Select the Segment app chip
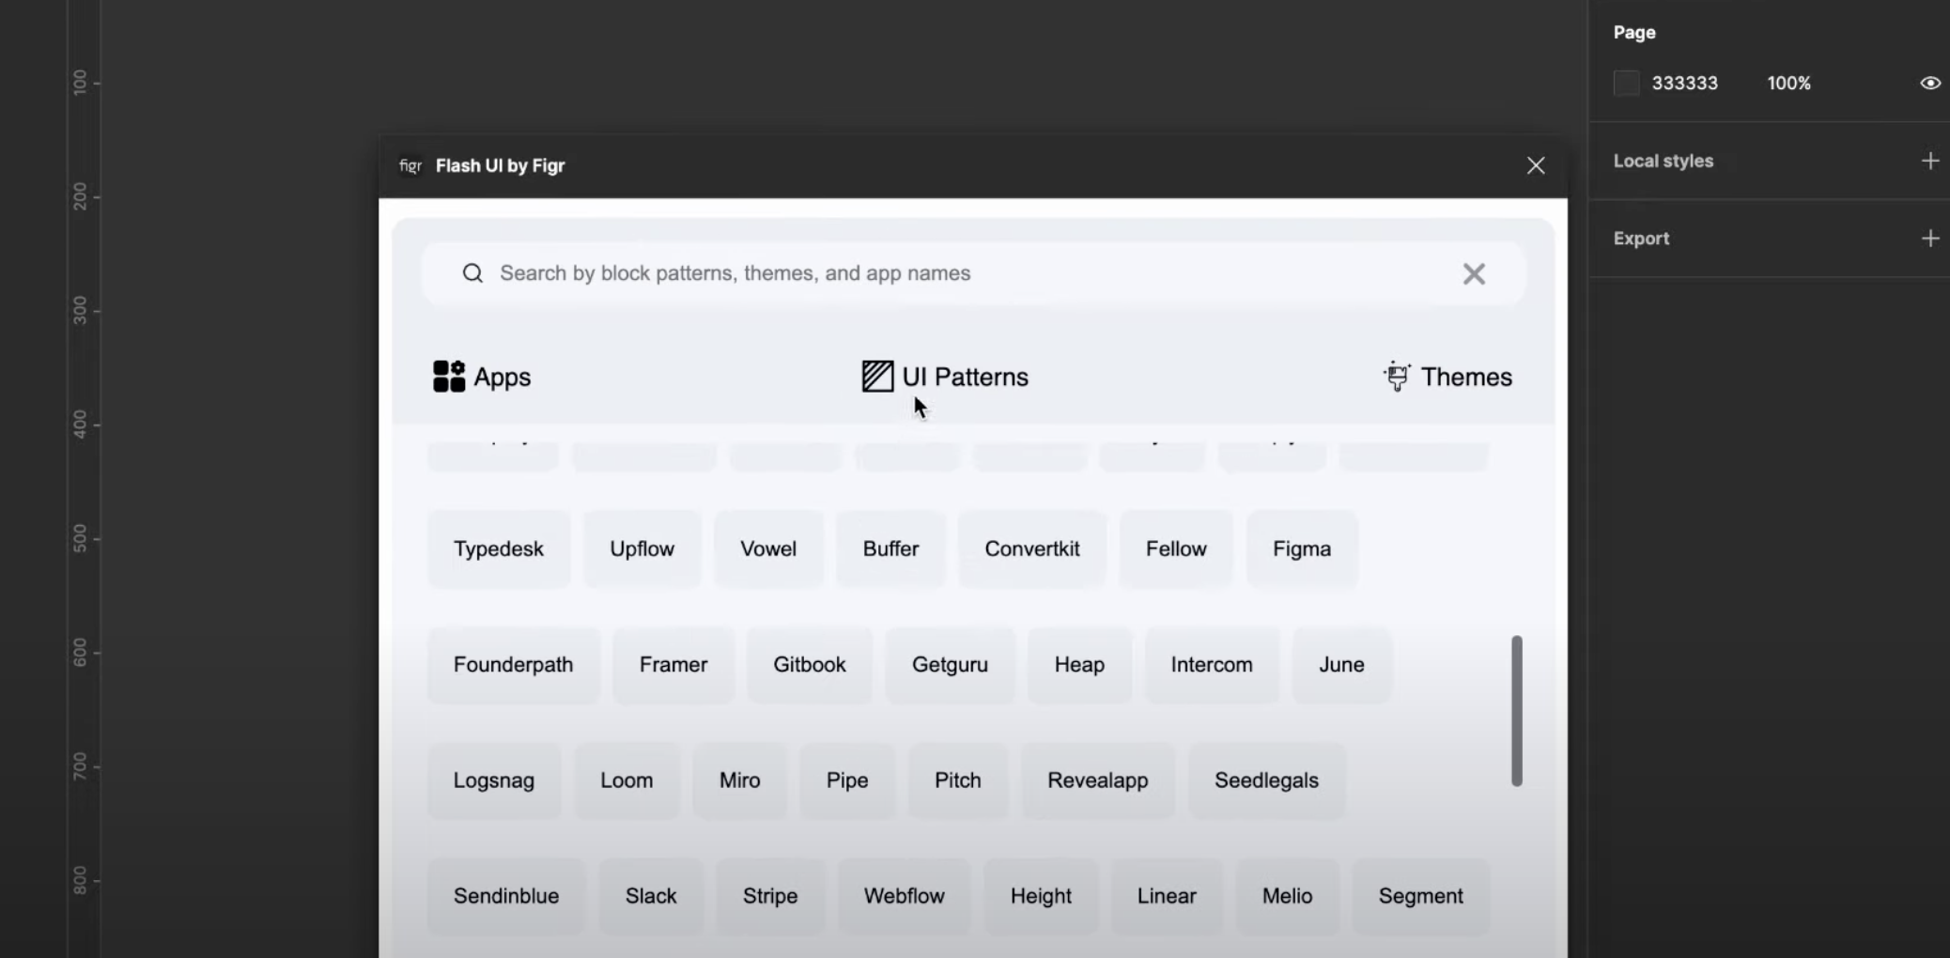 pyautogui.click(x=1421, y=896)
